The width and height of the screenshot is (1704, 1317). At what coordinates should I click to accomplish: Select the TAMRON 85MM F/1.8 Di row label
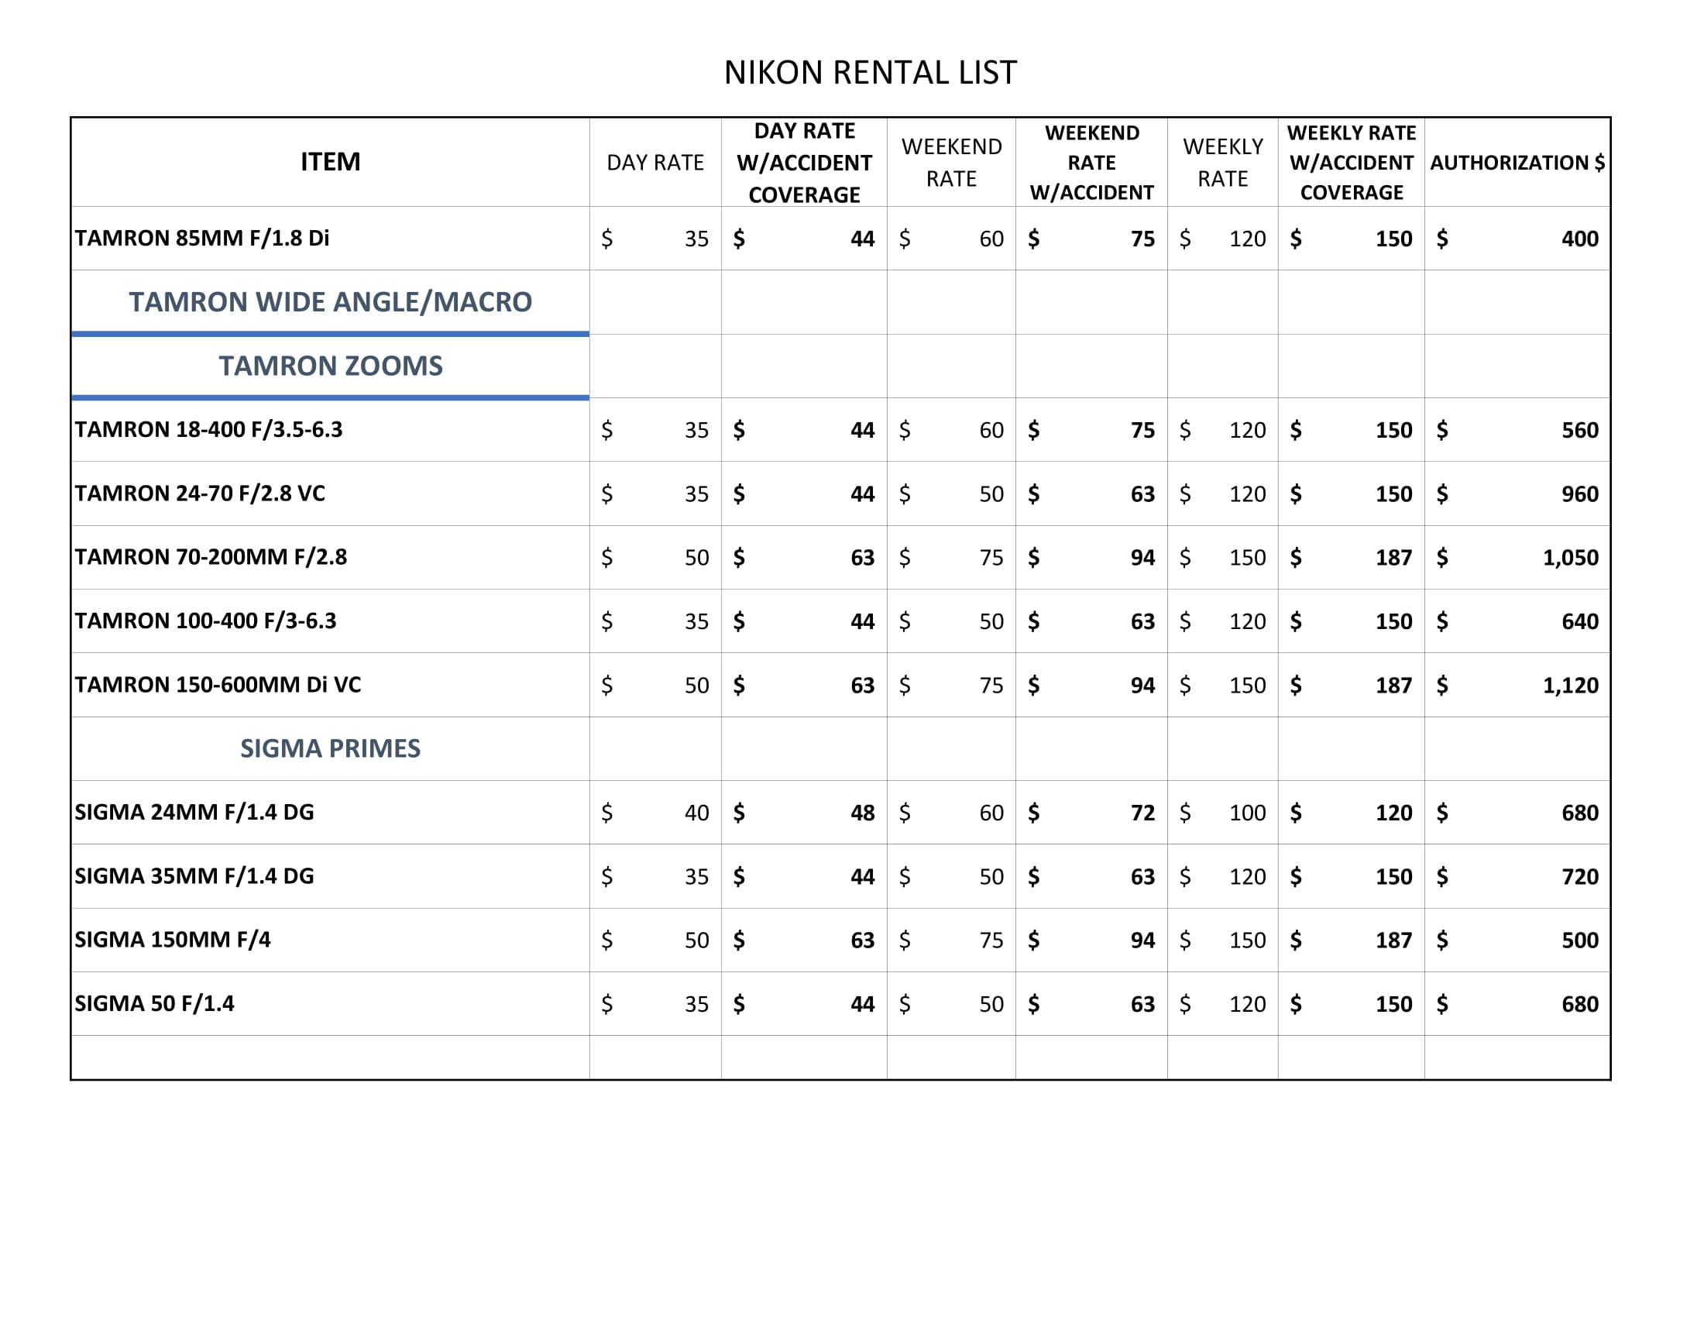pos(202,238)
